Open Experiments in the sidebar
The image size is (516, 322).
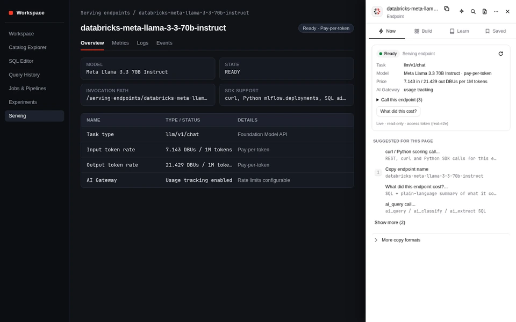tap(34, 102)
